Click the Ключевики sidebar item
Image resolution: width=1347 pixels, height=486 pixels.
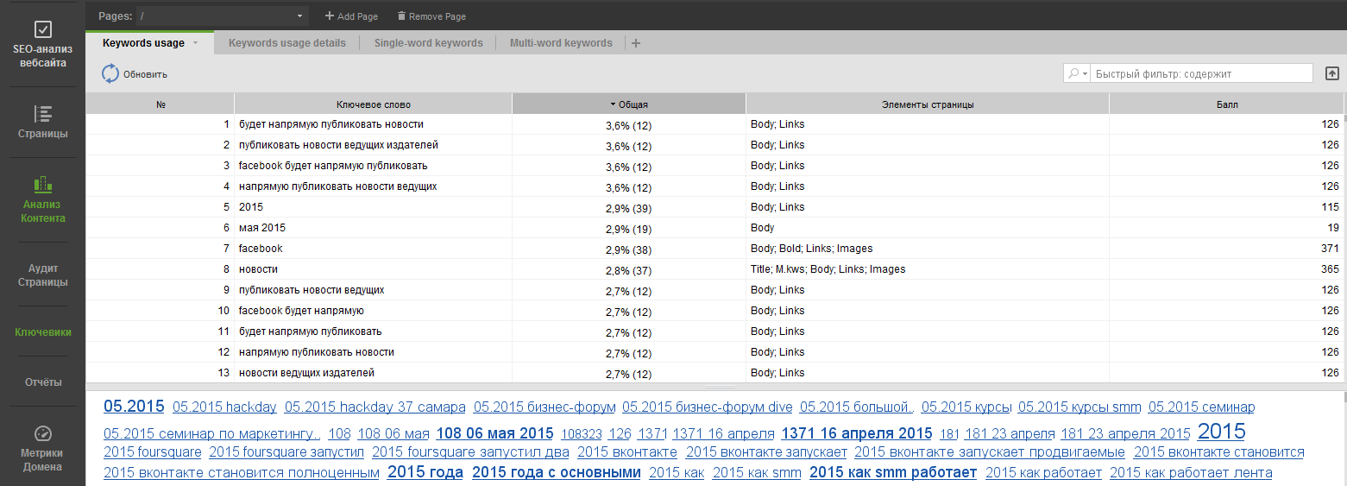[42, 332]
